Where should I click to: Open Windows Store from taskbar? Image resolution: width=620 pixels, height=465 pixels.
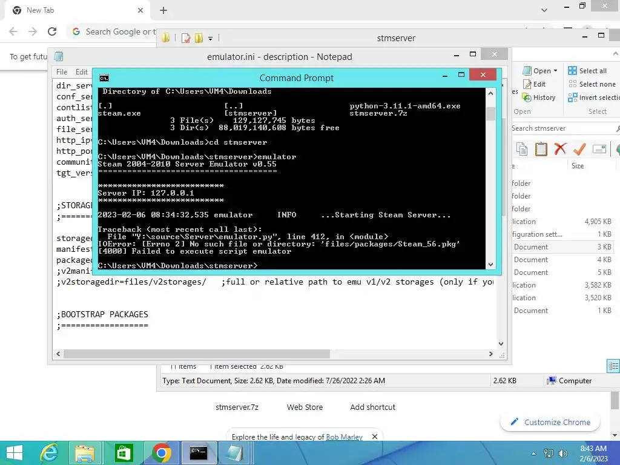[x=124, y=453]
